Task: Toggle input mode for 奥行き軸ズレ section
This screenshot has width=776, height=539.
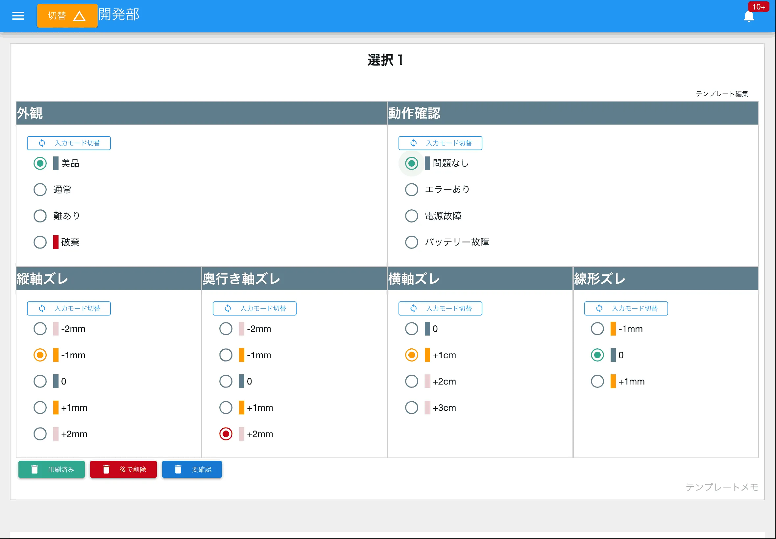Action: [255, 308]
